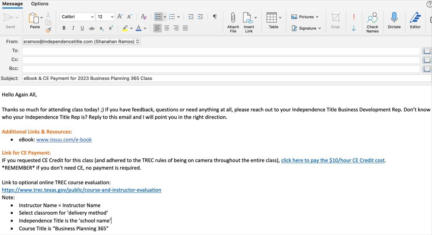
Task: Click the Copy icon
Action: [x=48, y=22]
